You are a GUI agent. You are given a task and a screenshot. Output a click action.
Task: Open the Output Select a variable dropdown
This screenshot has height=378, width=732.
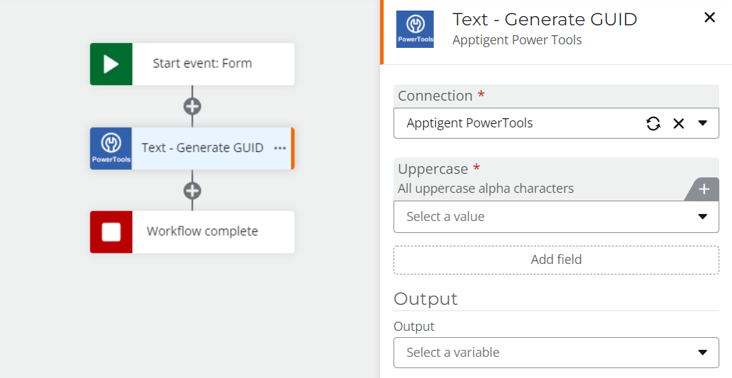[x=556, y=353]
